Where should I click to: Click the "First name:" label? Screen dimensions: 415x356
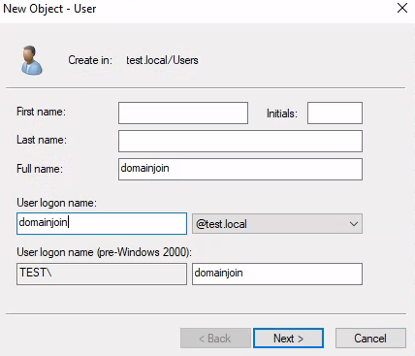(x=41, y=112)
